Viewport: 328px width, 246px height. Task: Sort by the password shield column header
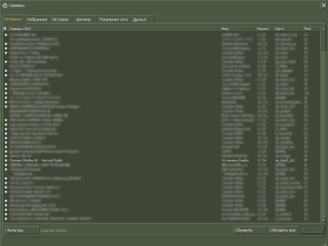tap(5, 29)
